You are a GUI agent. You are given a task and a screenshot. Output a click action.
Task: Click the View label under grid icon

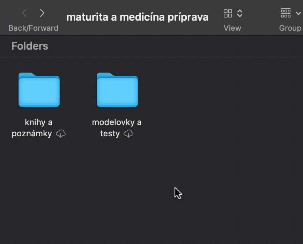(232, 28)
